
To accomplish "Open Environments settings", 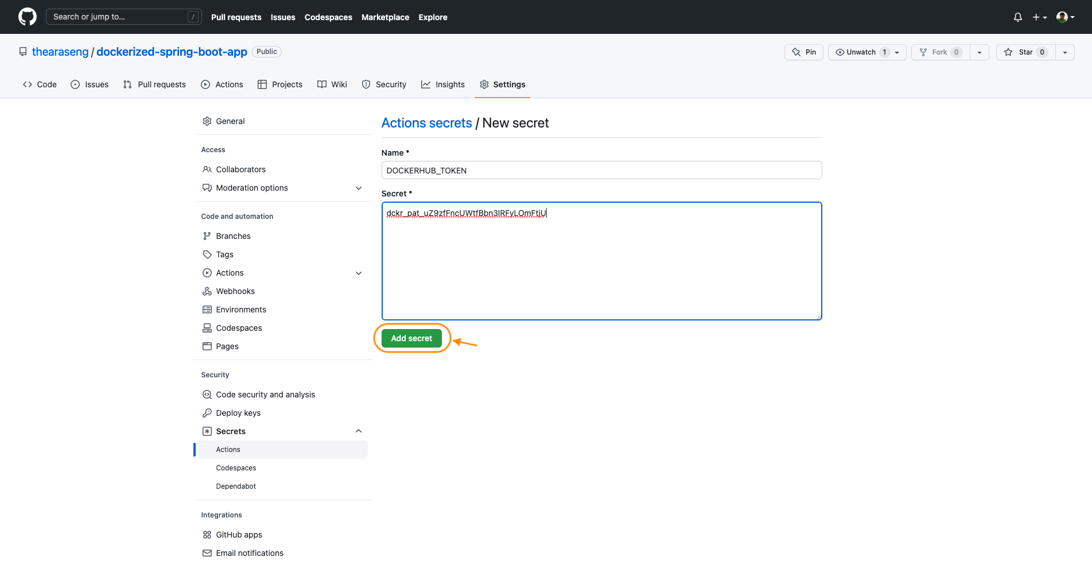I will [283, 310].
